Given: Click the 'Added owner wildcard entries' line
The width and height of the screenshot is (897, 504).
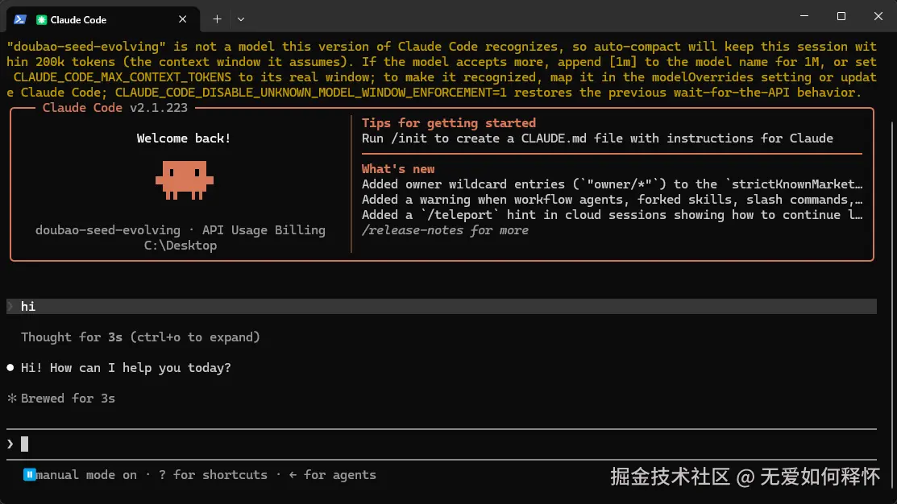Looking at the screenshot, I should [613, 184].
